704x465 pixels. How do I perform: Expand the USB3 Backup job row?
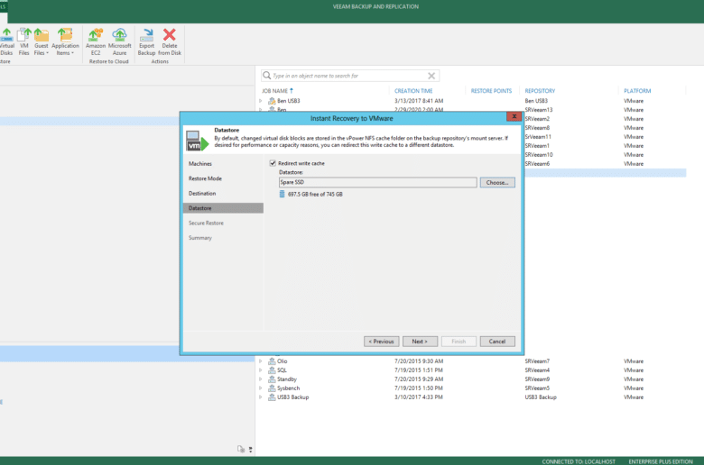coord(261,397)
